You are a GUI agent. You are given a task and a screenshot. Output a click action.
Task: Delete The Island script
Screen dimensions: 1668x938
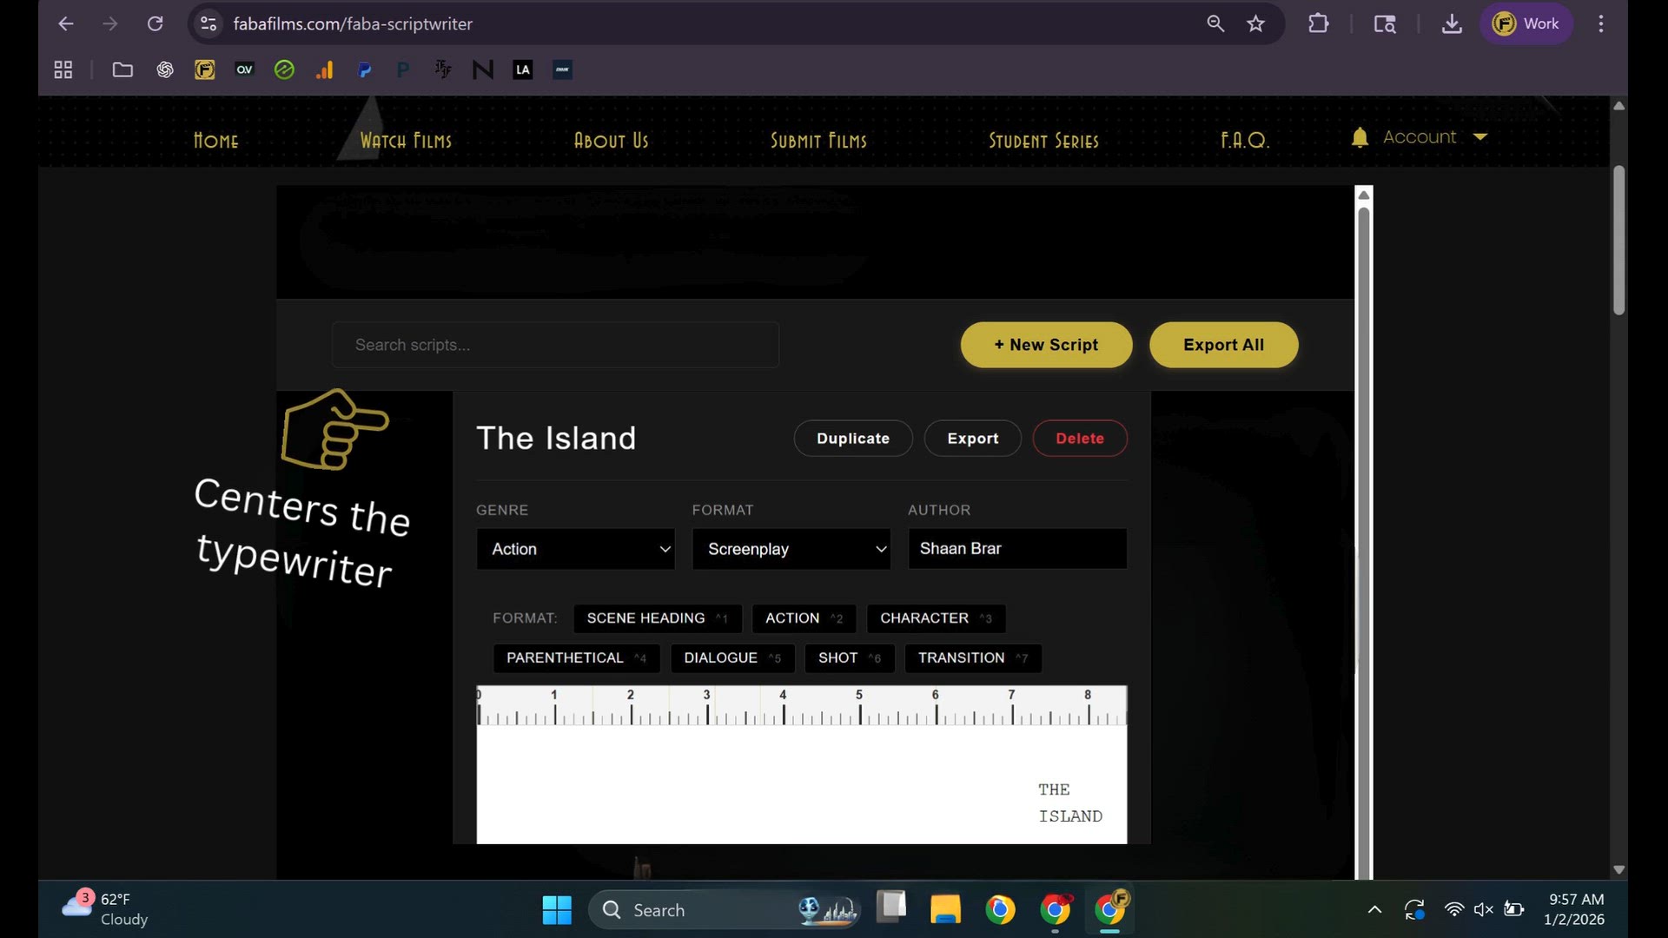[x=1080, y=439]
